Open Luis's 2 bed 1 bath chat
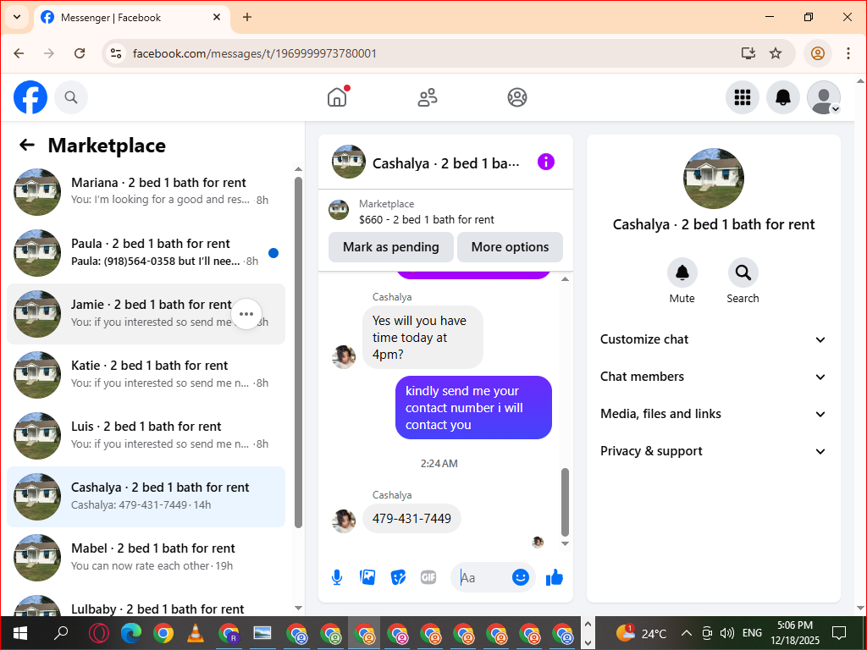The image size is (867, 650). [146, 436]
